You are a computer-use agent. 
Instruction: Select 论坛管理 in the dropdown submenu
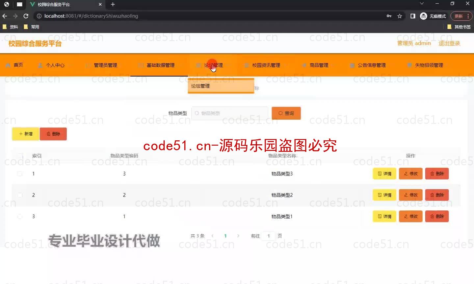[x=221, y=86]
